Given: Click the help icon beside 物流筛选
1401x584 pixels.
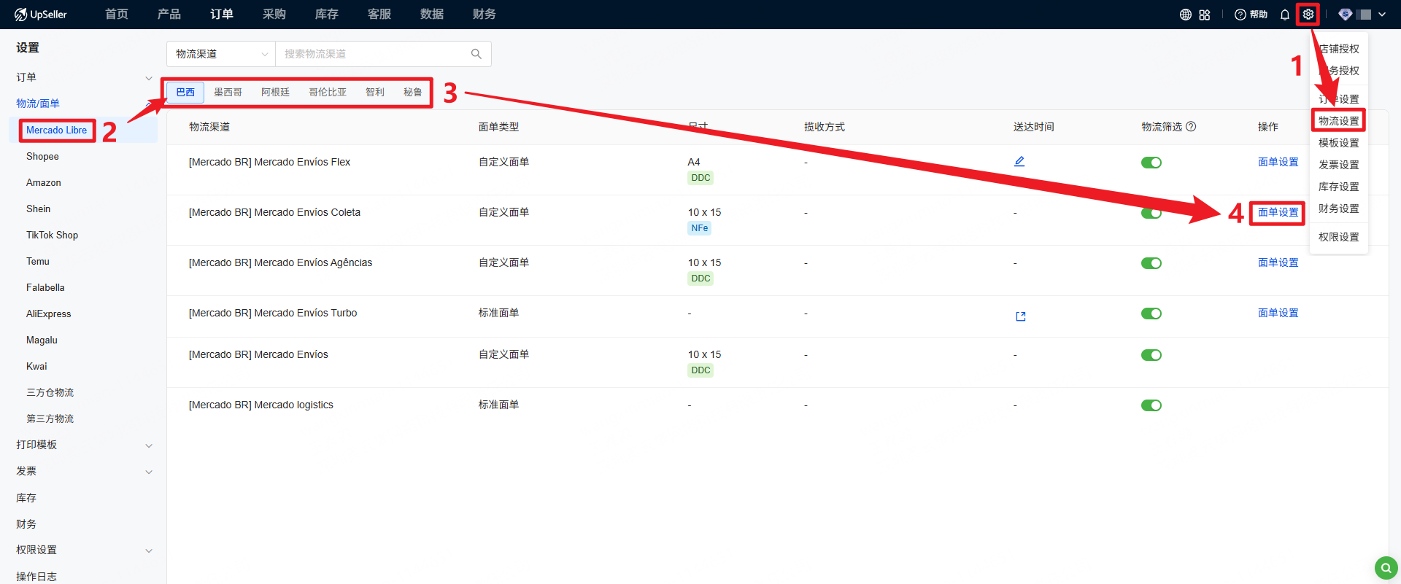Looking at the screenshot, I should pos(1191,126).
